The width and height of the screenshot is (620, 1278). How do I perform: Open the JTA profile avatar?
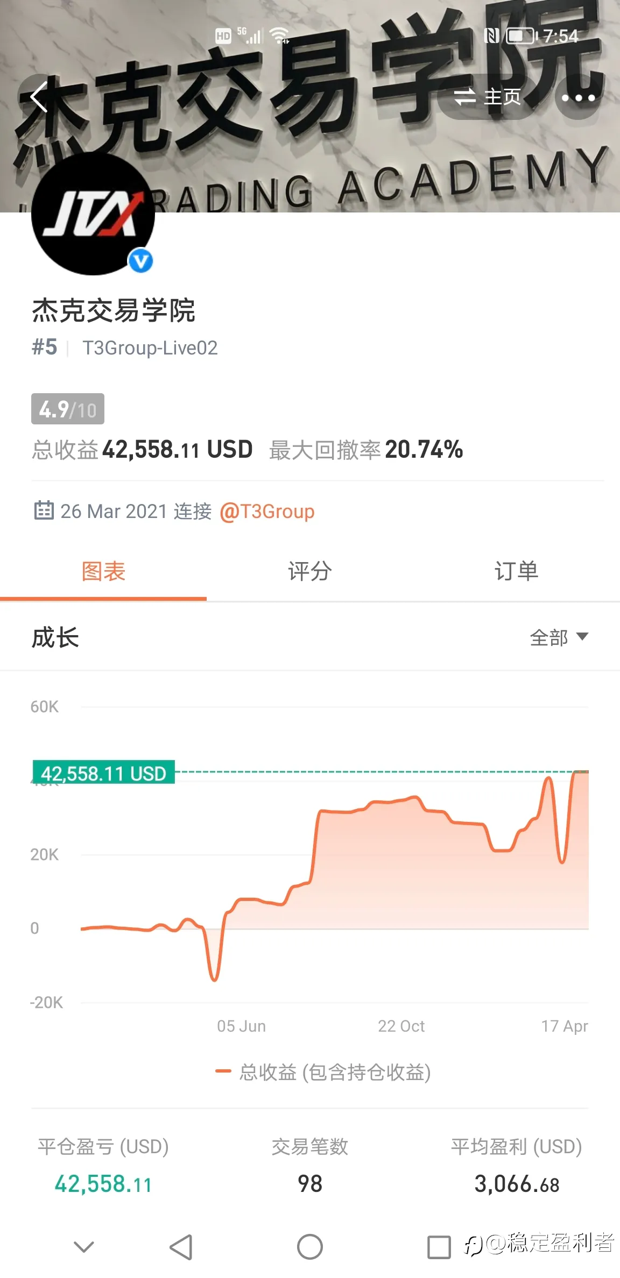(93, 214)
